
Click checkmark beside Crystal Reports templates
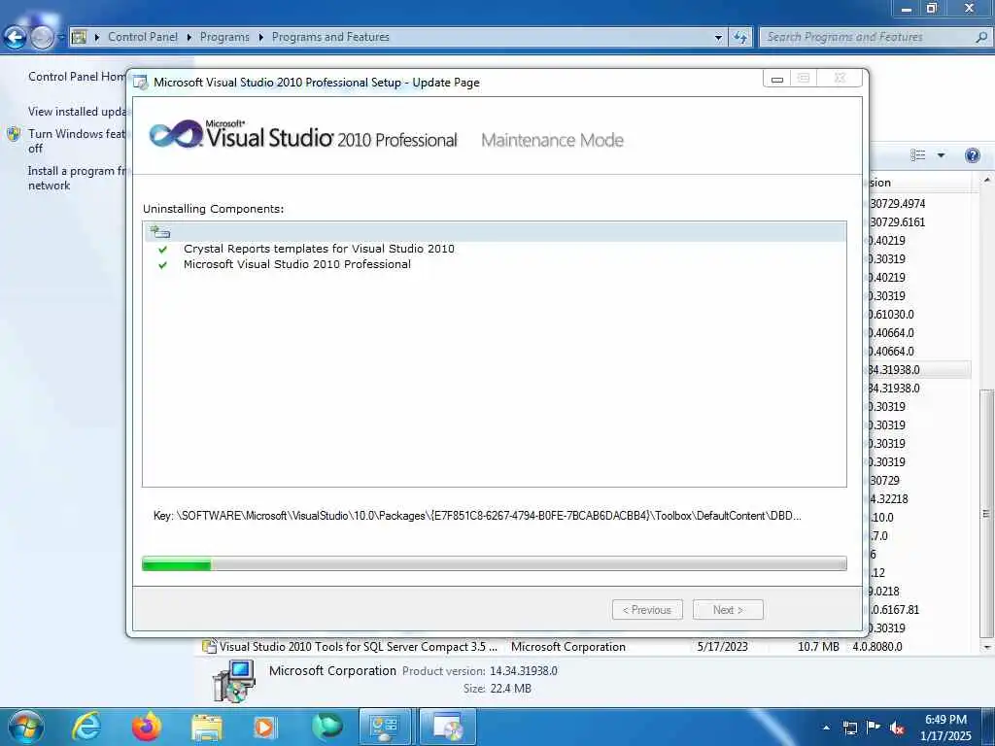pyautogui.click(x=163, y=250)
